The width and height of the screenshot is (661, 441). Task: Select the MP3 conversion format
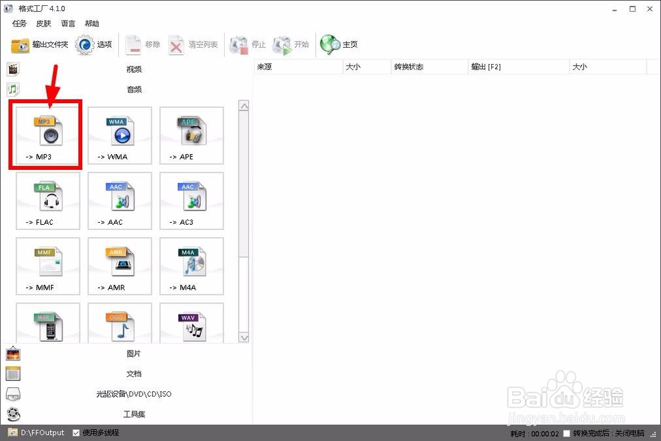click(44, 135)
